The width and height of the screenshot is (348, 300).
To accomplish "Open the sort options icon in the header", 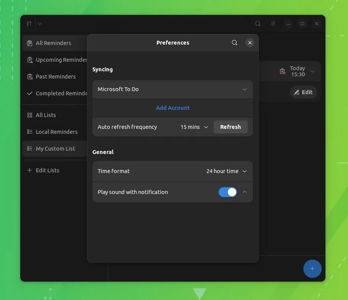I will point(29,23).
